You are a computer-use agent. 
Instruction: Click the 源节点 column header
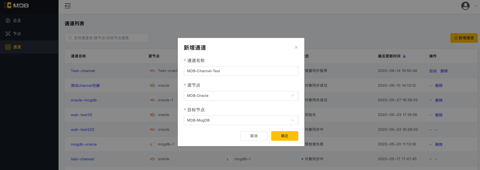tap(154, 56)
